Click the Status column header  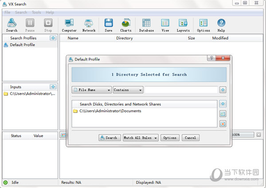pos(17,136)
